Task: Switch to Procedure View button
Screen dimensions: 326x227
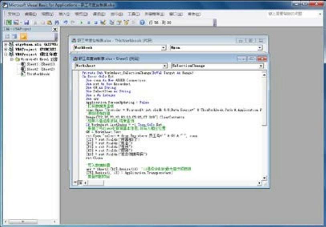Action: [75, 183]
